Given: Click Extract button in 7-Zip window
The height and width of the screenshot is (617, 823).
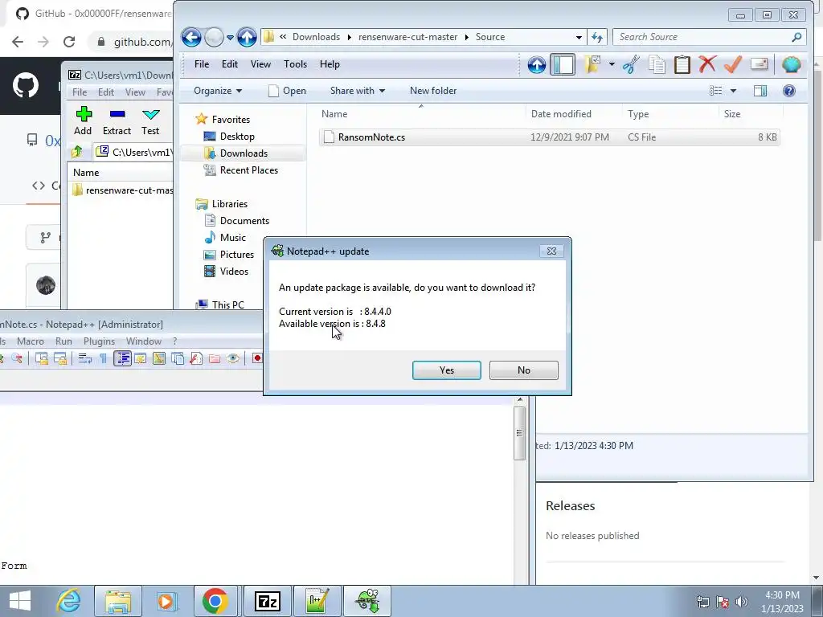Looking at the screenshot, I should tap(117, 121).
